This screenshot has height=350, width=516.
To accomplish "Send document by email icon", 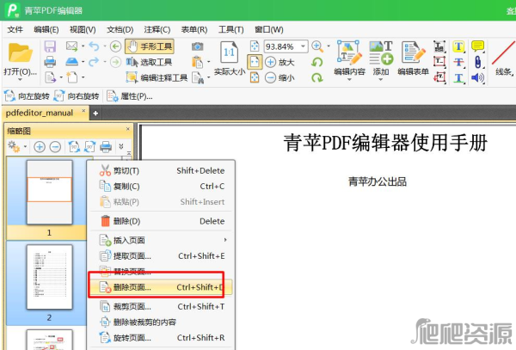I will point(71,46).
